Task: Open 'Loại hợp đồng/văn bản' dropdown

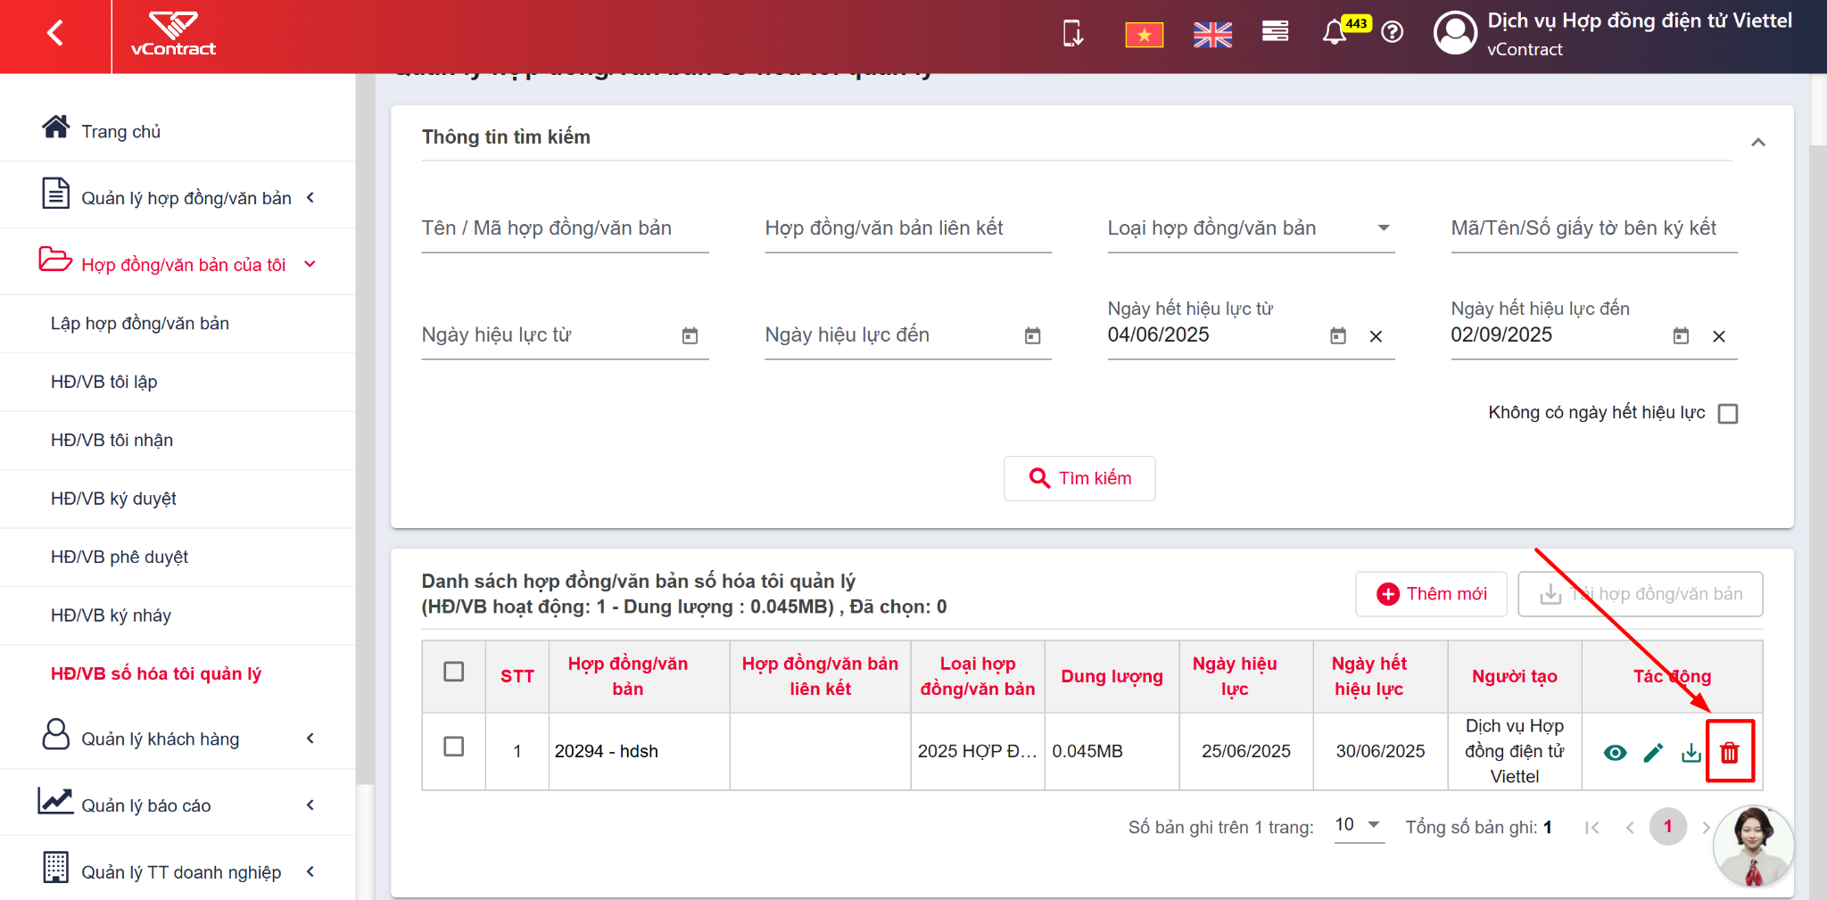Action: click(x=1251, y=228)
